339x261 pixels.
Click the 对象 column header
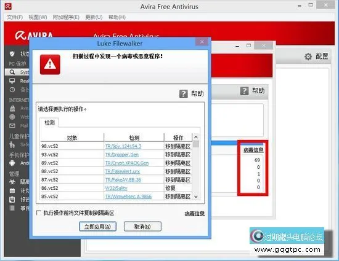click(72, 138)
